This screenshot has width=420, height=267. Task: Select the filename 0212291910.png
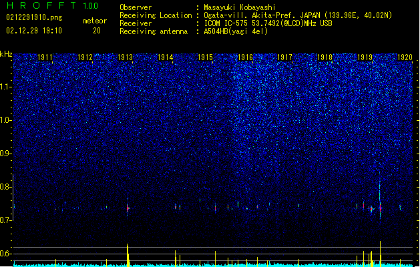[34, 17]
